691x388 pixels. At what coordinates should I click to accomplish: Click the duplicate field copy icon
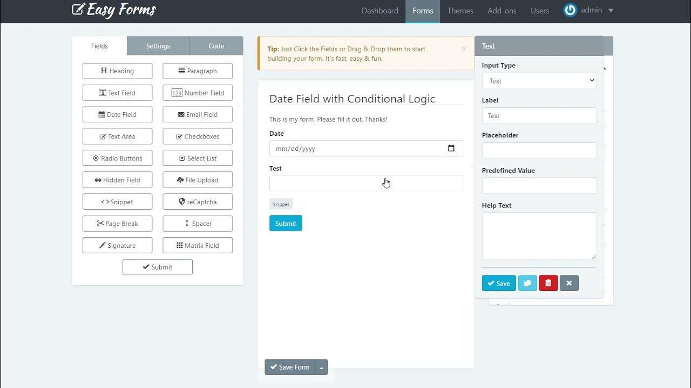click(x=527, y=283)
